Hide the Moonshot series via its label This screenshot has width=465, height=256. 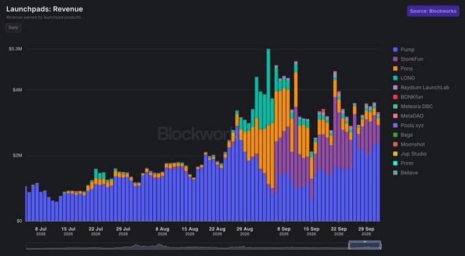click(412, 144)
